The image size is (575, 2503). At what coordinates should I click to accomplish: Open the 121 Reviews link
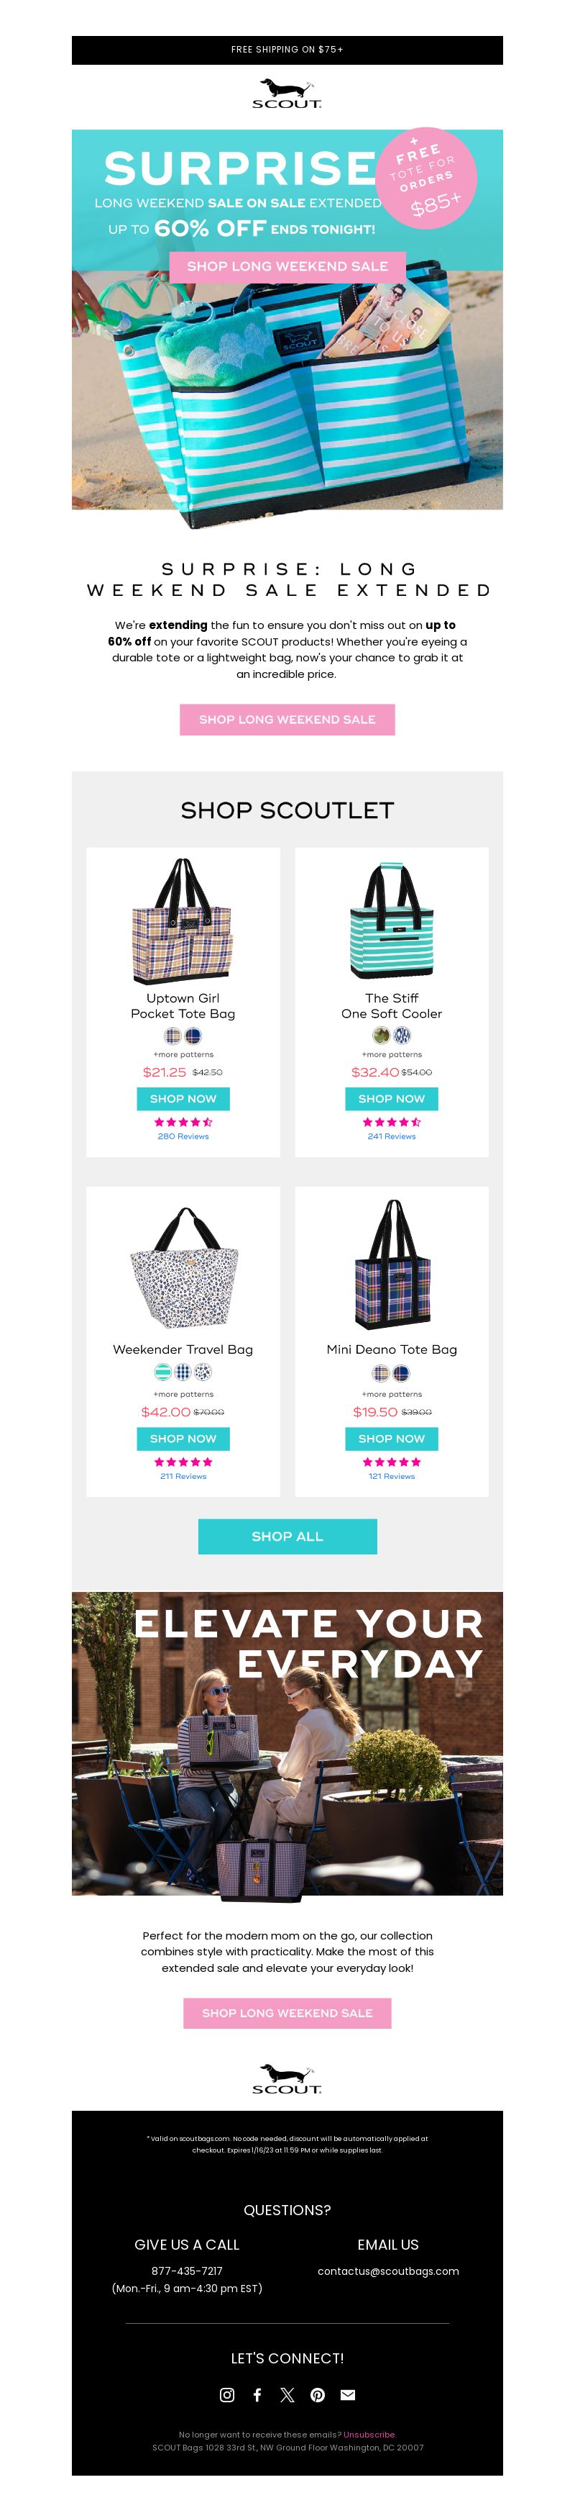coord(392,1475)
